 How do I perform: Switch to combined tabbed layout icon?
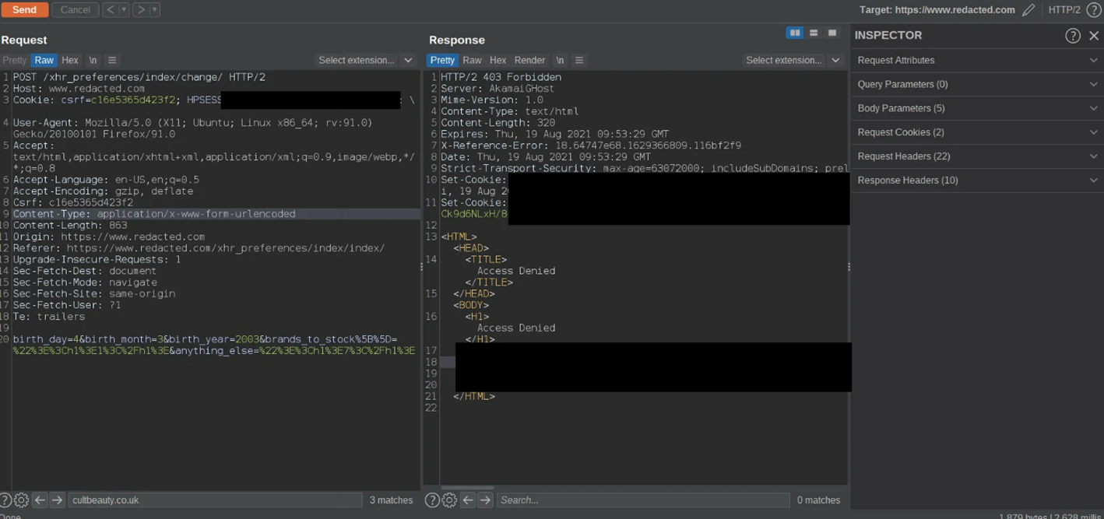pyautogui.click(x=832, y=33)
